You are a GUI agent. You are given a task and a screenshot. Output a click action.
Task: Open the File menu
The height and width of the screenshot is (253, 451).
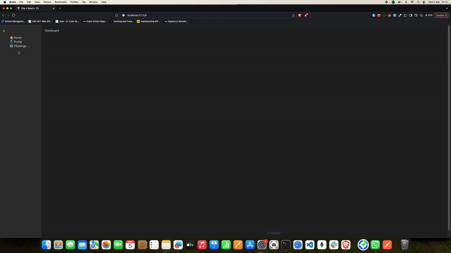[x=21, y=2]
